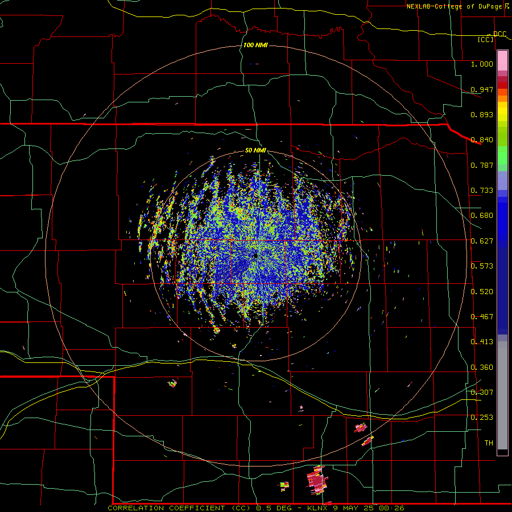Click the 0.680 scale label
The width and height of the screenshot is (512, 512).
pos(482,216)
